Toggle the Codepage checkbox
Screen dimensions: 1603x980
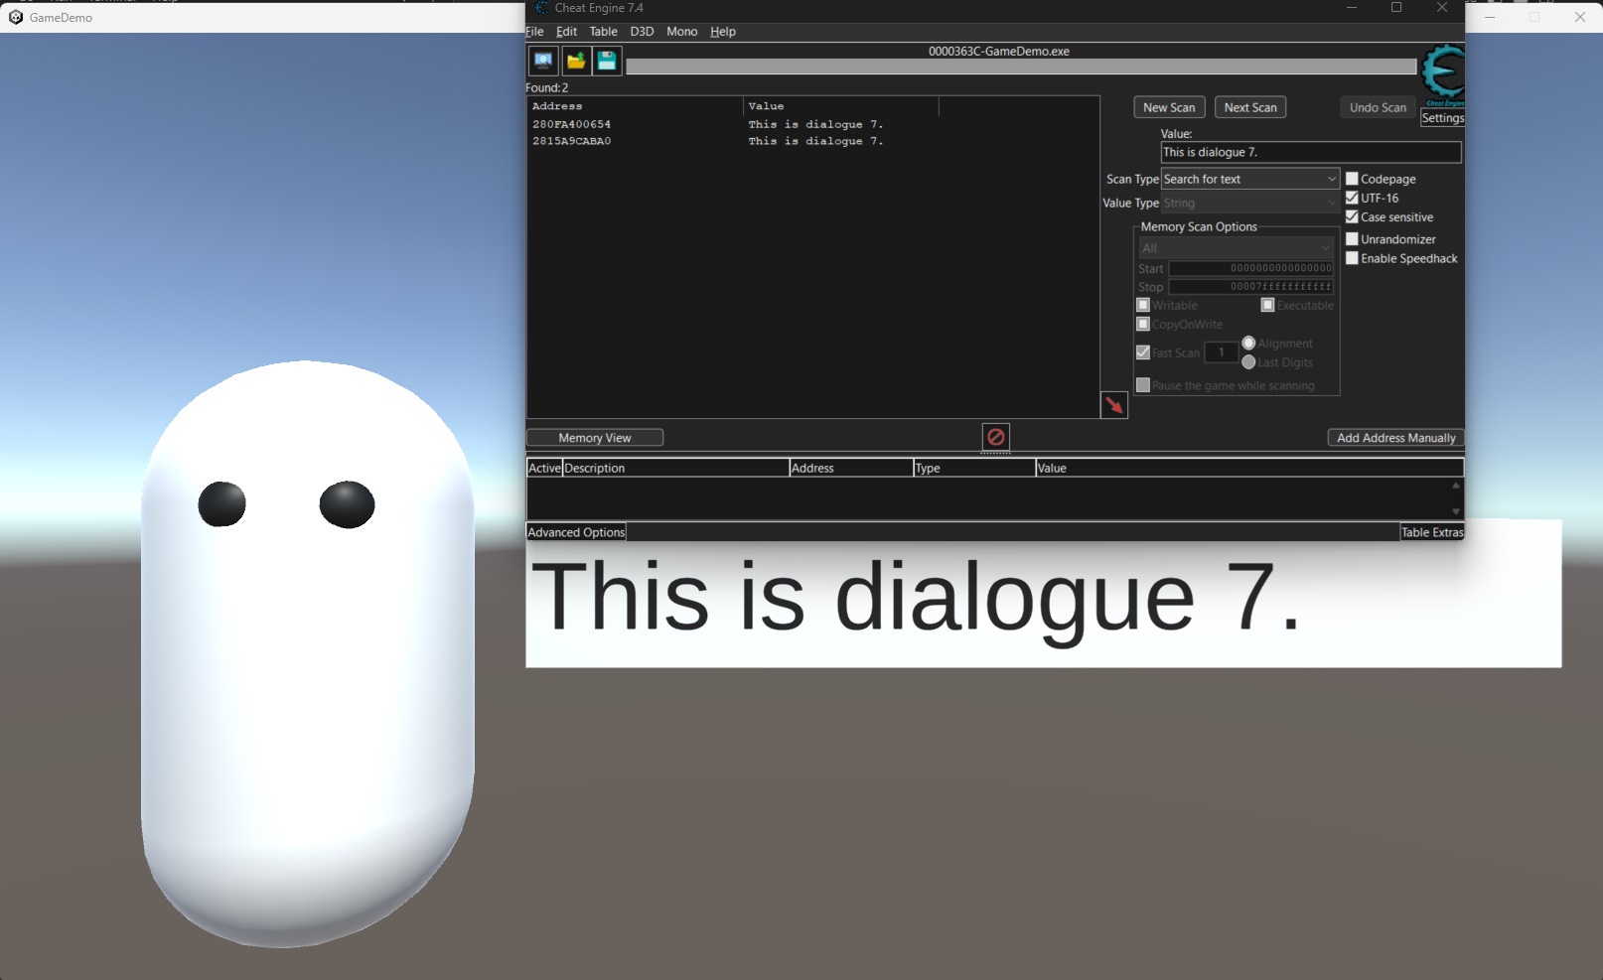tap(1352, 179)
